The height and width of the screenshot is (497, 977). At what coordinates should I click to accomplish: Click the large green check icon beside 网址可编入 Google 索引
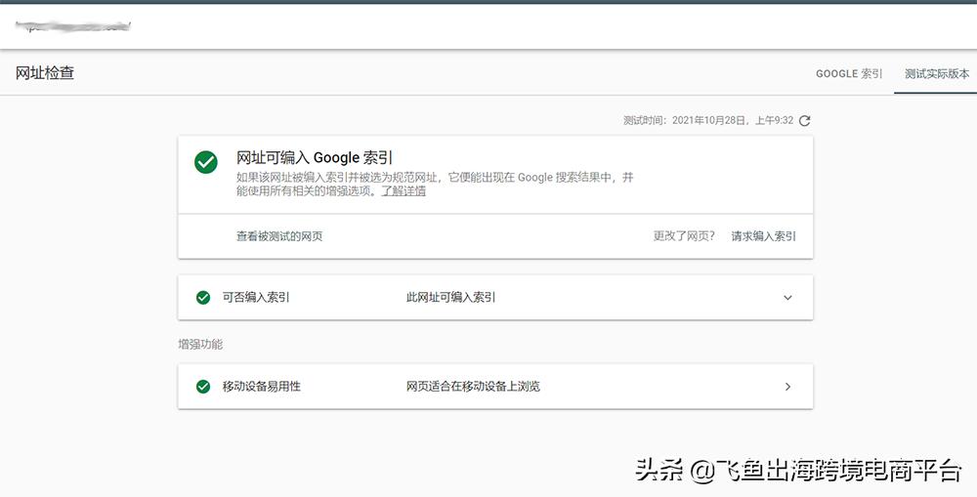click(205, 162)
